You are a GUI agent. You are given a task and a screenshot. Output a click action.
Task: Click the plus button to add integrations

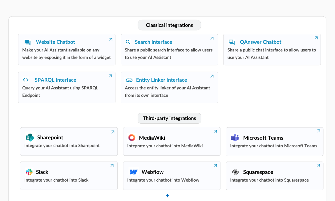[x=167, y=195]
